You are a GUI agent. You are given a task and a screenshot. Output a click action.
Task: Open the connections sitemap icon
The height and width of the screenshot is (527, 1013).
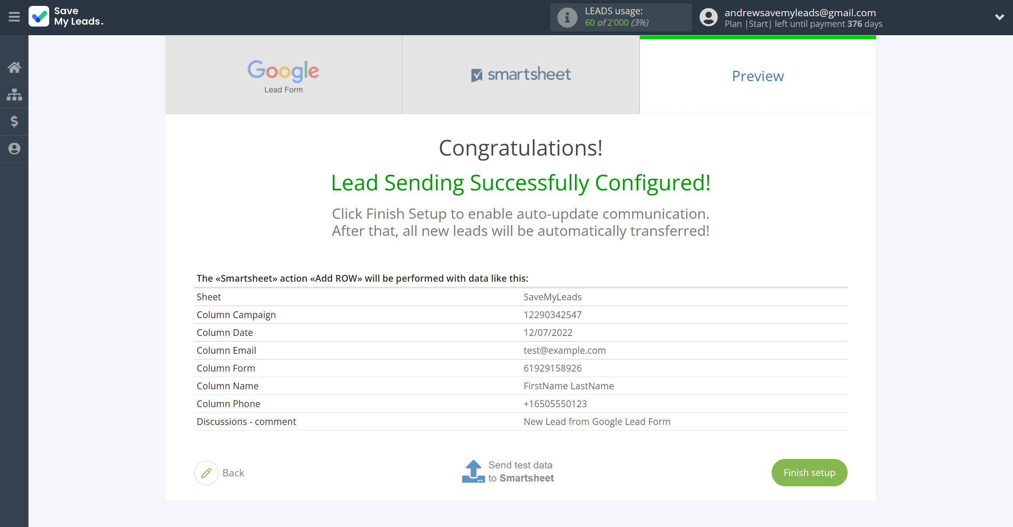point(14,95)
